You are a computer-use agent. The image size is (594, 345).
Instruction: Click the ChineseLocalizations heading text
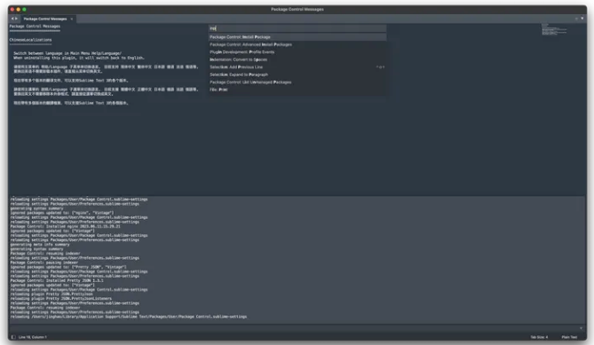pyautogui.click(x=30, y=40)
